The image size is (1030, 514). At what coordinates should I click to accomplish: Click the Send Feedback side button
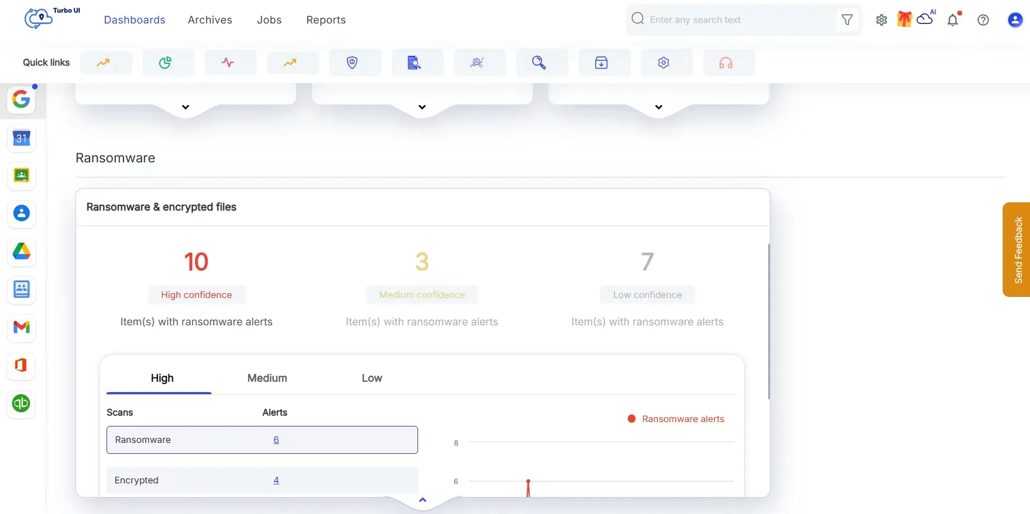click(x=1017, y=250)
